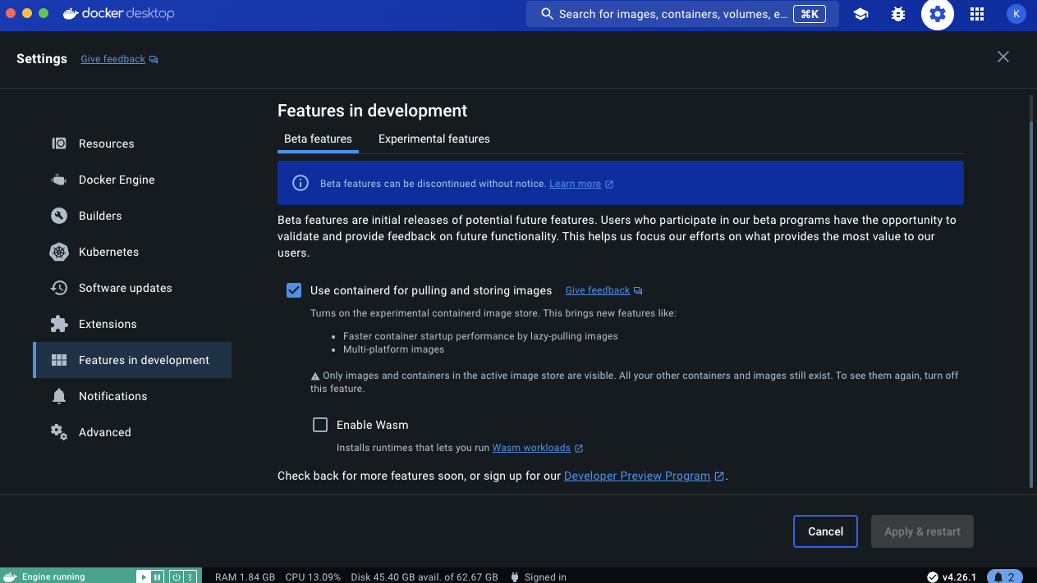Select the Notifications bell sidebar icon
1037x583 pixels.
[x=59, y=396]
